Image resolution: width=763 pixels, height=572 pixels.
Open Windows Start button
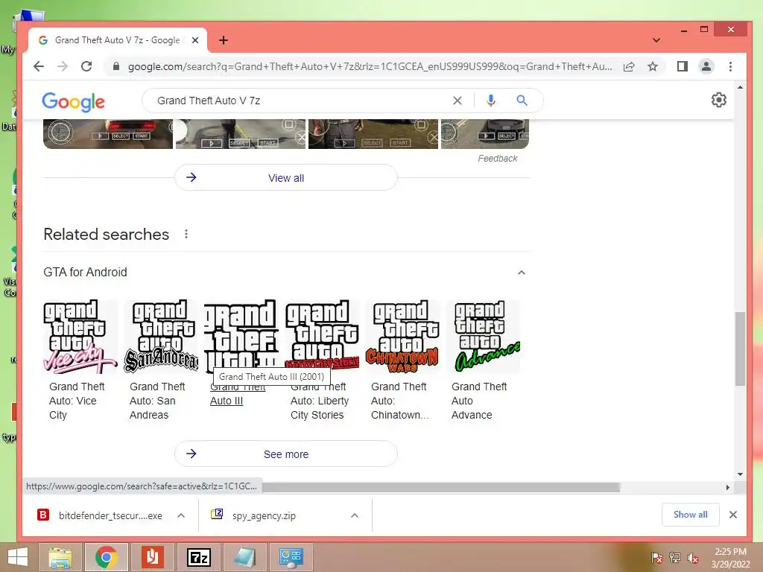coord(18,557)
